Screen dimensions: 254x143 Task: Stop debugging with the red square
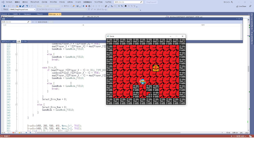[x=86, y=6]
